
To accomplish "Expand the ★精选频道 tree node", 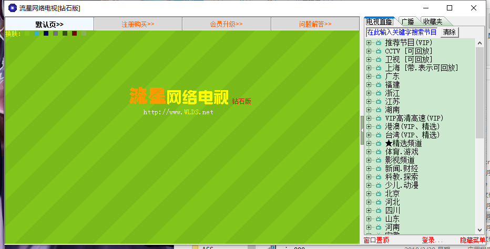I will (369, 143).
